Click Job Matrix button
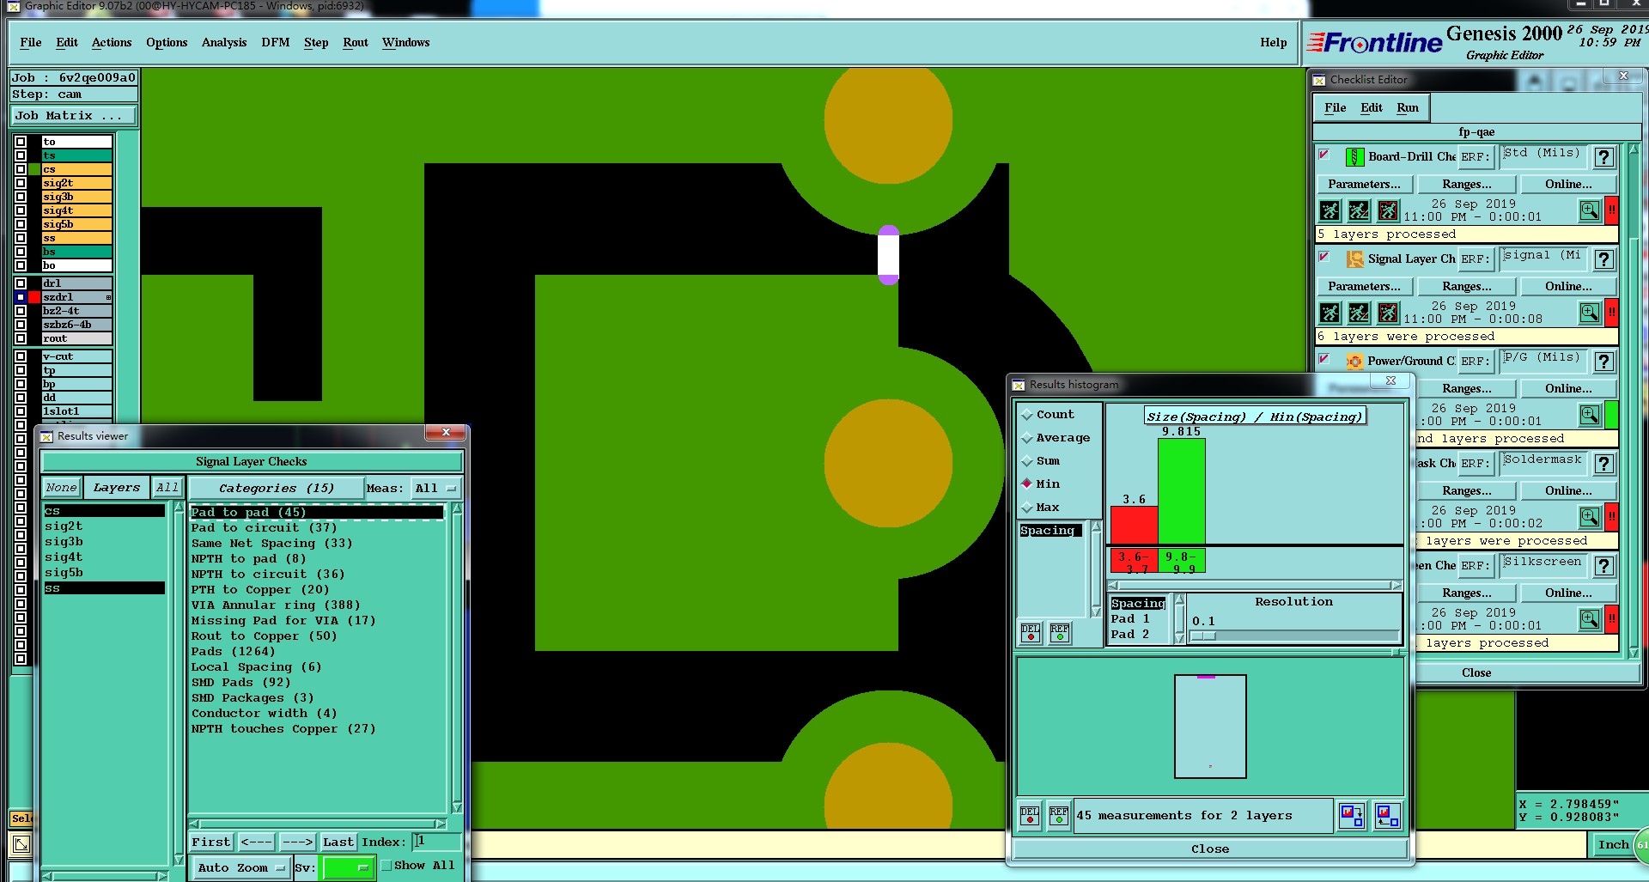1649x882 pixels. coord(74,115)
